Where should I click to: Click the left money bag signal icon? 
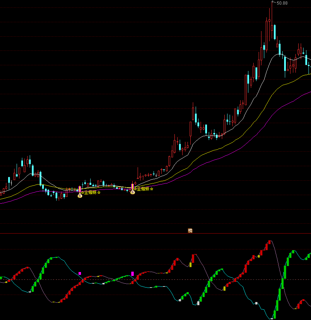coord(80,195)
